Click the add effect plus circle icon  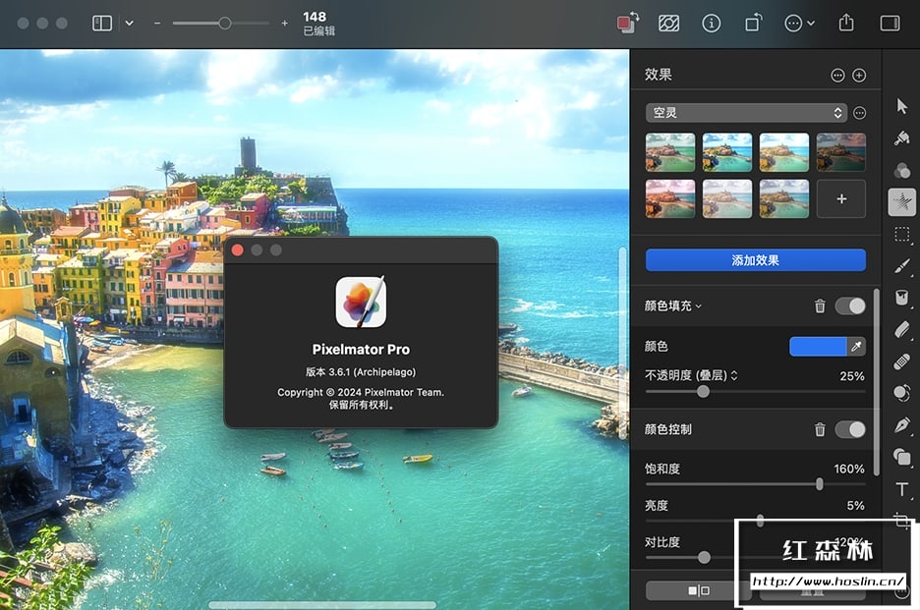click(x=859, y=75)
